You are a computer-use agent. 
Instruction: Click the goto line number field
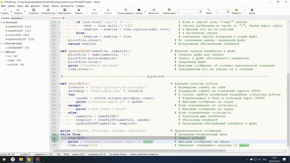point(222,12)
